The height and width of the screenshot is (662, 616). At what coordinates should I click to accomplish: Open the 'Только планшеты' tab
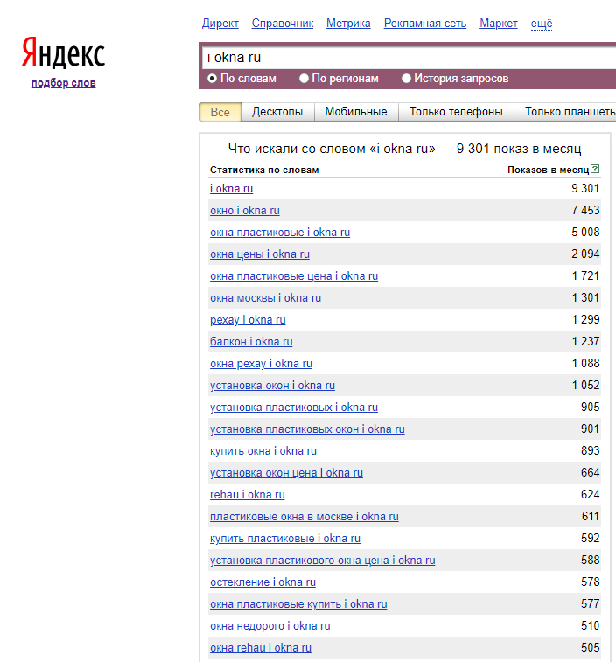[569, 112]
